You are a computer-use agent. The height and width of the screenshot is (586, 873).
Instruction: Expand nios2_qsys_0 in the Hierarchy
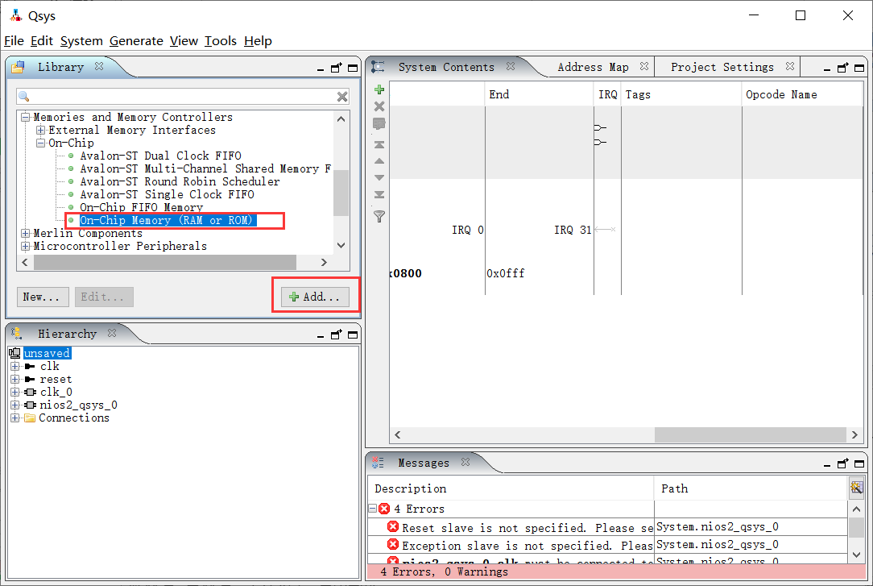[15, 405]
